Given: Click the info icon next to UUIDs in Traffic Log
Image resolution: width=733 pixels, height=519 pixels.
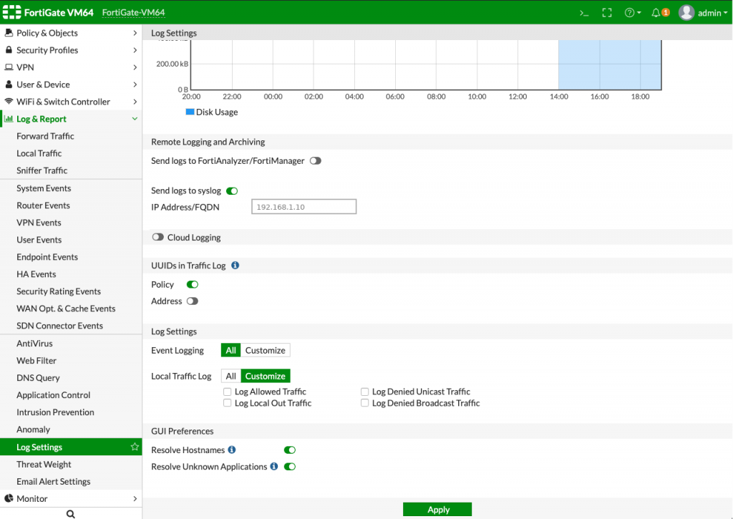Looking at the screenshot, I should 235,266.
